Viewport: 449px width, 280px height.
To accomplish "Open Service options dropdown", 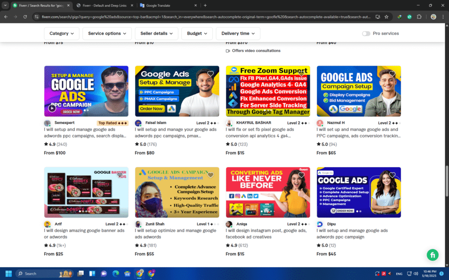I will [x=107, y=33].
